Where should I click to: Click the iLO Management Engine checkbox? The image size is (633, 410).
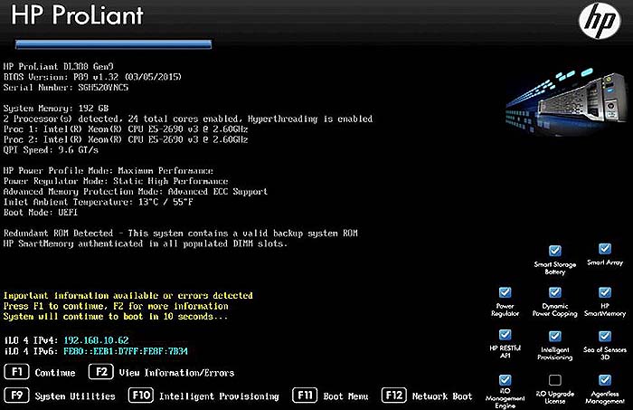pos(505,380)
